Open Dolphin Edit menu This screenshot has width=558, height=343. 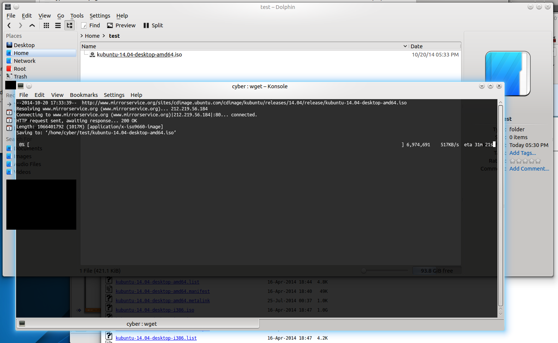point(27,16)
